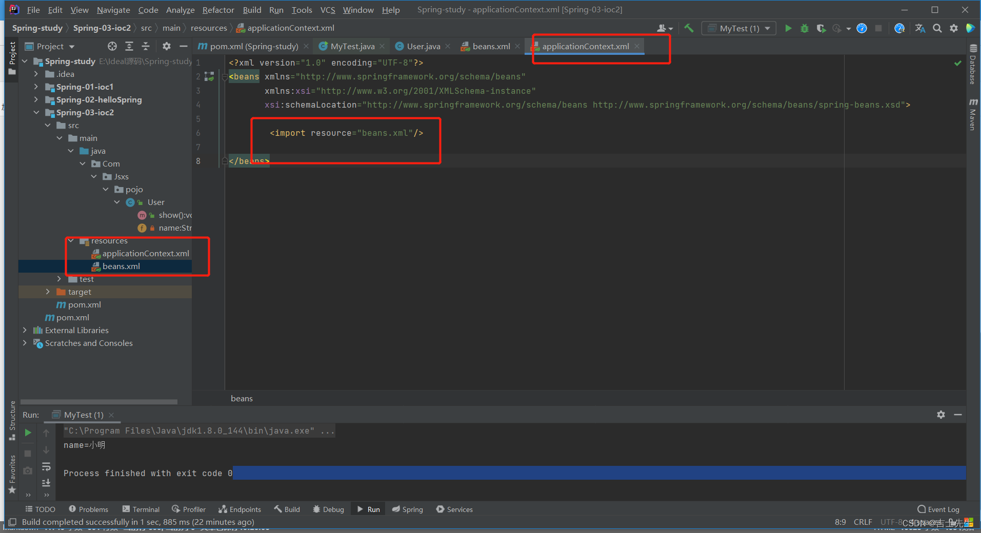Toggle soft-wrap in the Run console
981x533 pixels.
click(46, 467)
